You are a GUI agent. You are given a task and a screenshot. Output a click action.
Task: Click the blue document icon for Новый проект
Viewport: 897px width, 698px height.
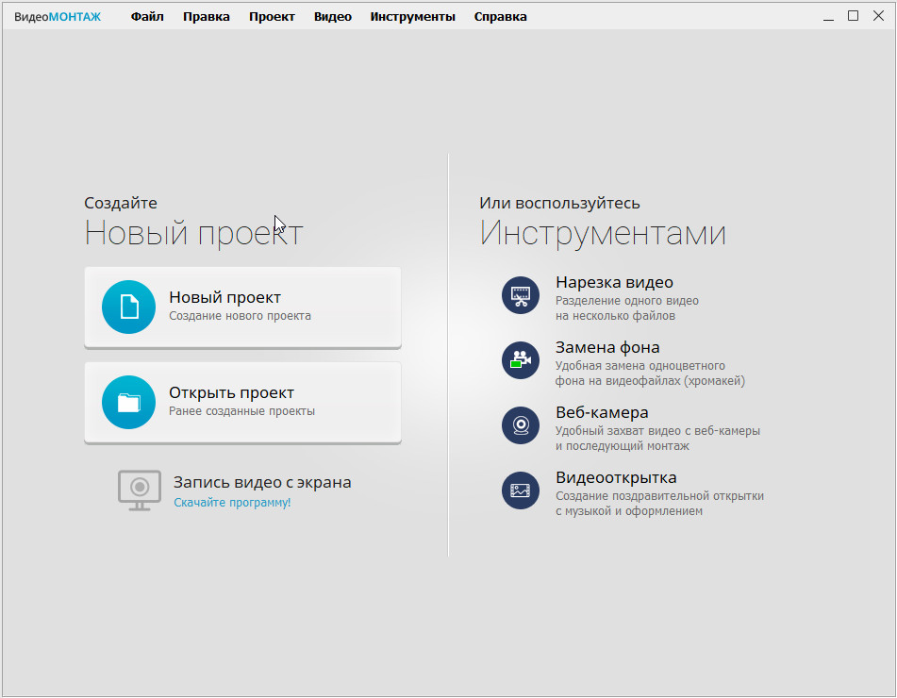(x=128, y=307)
